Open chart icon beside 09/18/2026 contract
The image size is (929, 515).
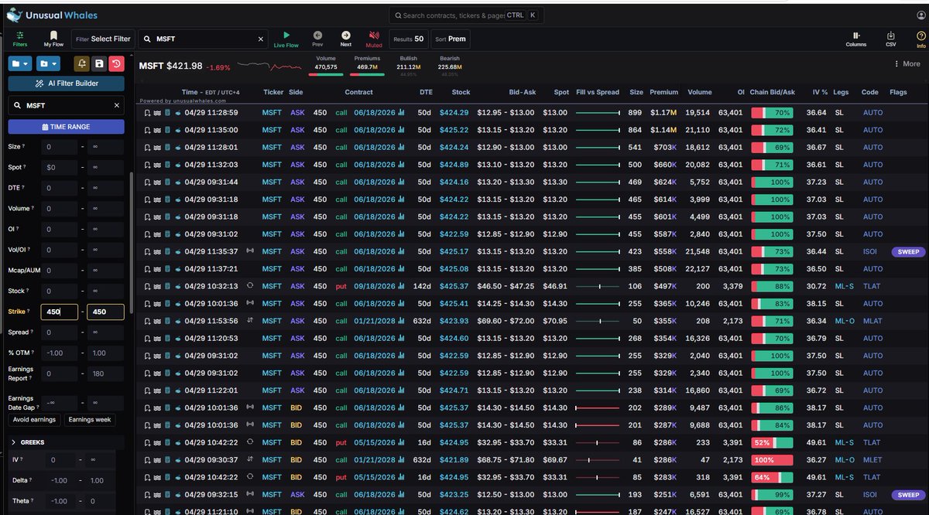tap(401, 286)
